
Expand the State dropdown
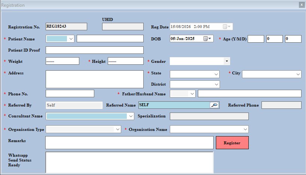click(x=216, y=74)
